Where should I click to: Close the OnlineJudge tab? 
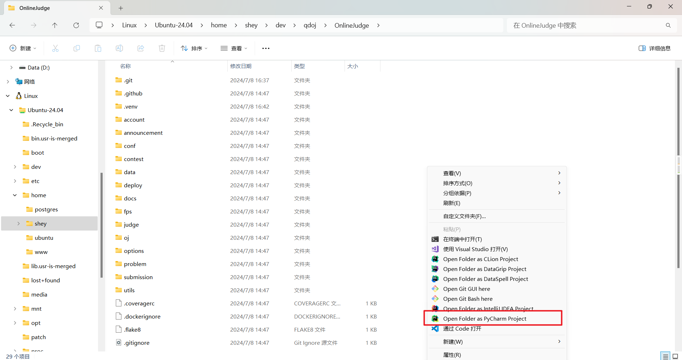click(x=101, y=8)
